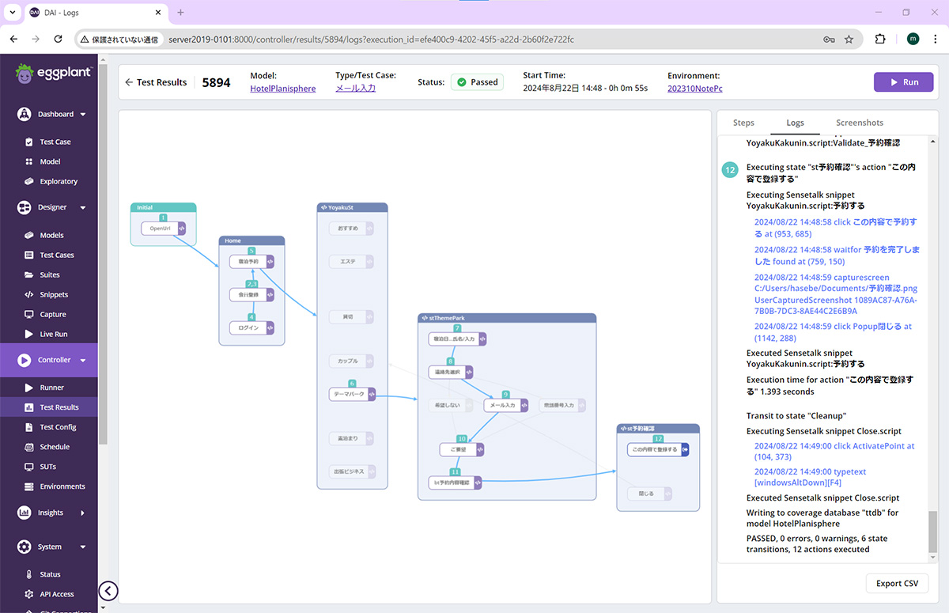The height and width of the screenshot is (613, 949).
Task: Expand the Dashboard menu arrow
Action: 83,115
